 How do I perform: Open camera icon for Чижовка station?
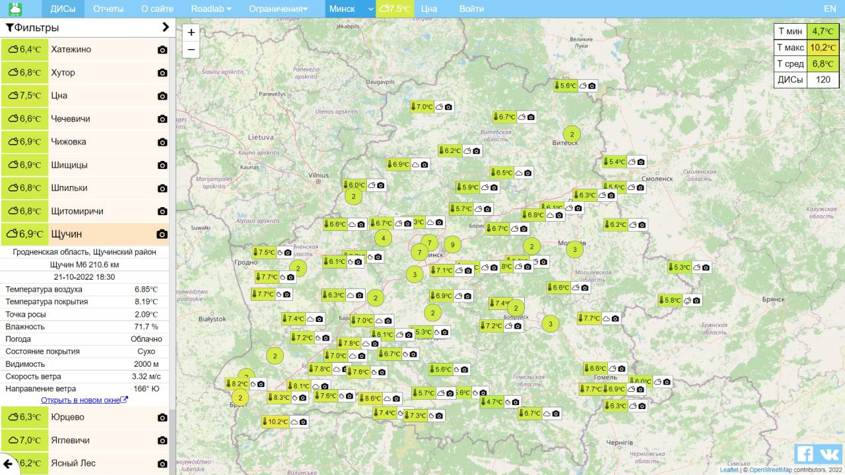tap(162, 142)
